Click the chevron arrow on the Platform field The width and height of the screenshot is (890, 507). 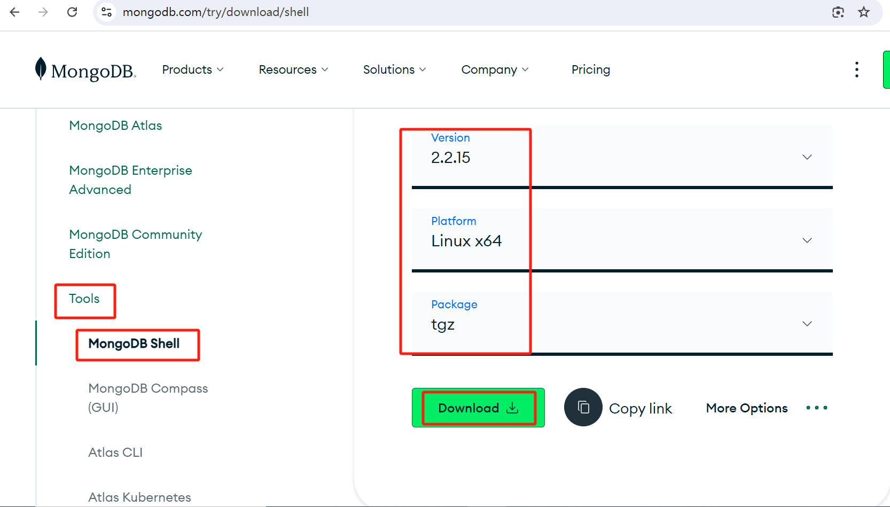point(807,240)
